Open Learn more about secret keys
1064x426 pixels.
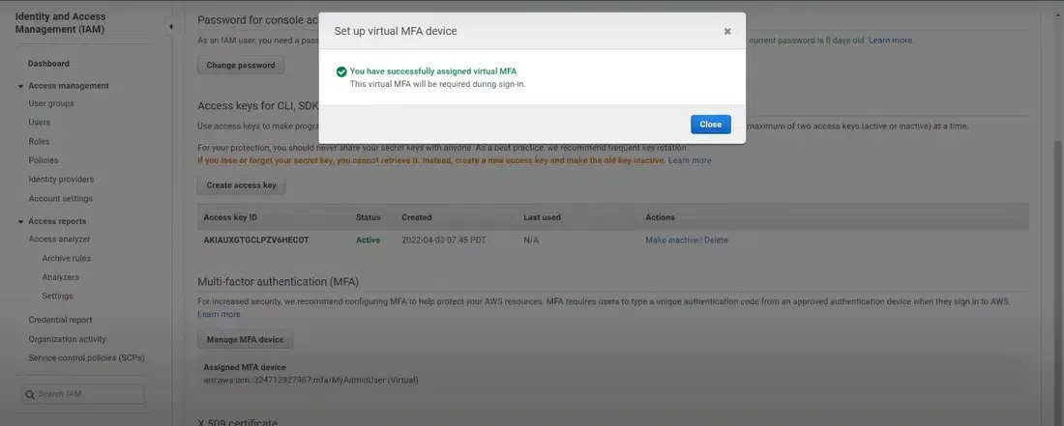pos(690,160)
